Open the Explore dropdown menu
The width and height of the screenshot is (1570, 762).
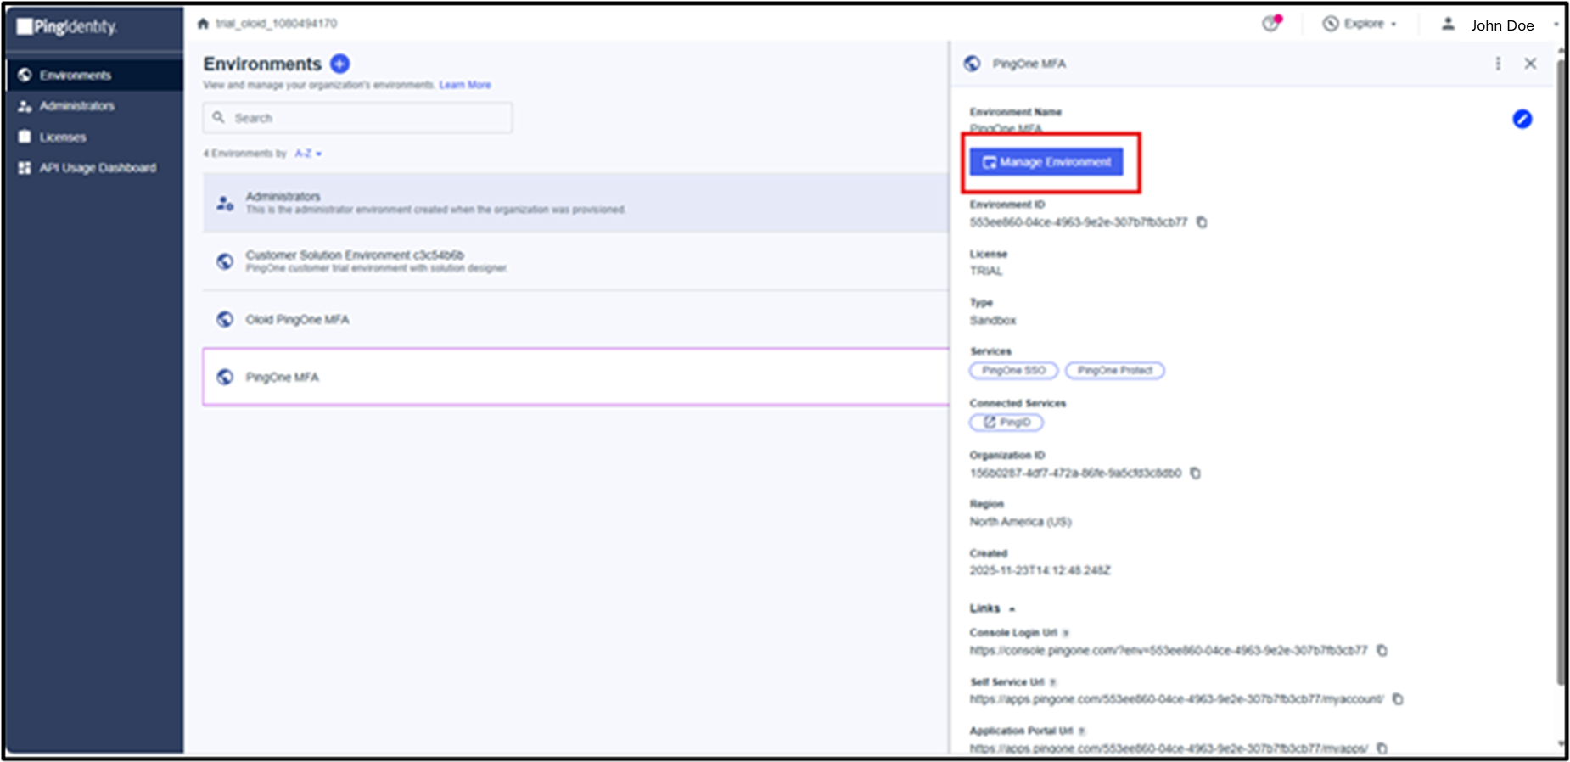coord(1360,24)
